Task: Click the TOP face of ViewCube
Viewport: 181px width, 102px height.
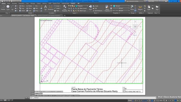Action: tap(135, 27)
